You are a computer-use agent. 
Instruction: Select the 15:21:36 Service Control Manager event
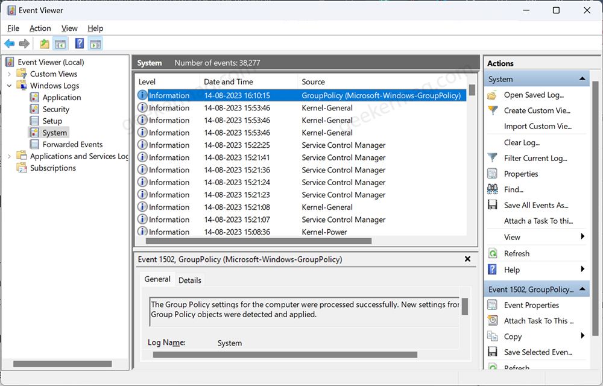[301, 169]
